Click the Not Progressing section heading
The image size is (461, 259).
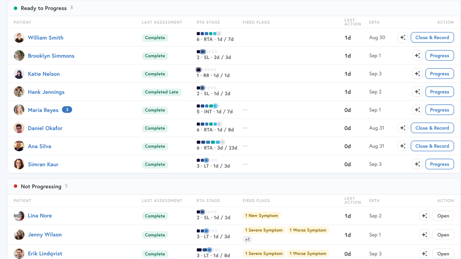click(x=41, y=186)
